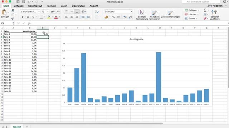The height and width of the screenshot is (128, 229).
Task: Switch to the Seitenlayout tab
Action: 35,6
